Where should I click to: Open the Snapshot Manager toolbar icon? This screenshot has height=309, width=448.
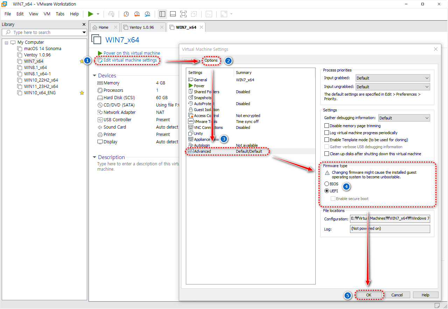pyautogui.click(x=147, y=14)
